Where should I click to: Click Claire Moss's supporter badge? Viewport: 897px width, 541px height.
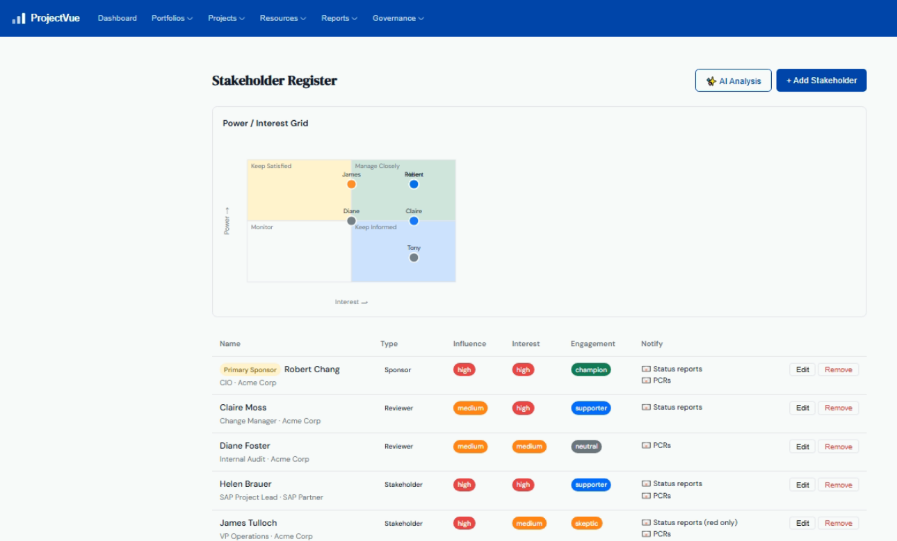[591, 408]
